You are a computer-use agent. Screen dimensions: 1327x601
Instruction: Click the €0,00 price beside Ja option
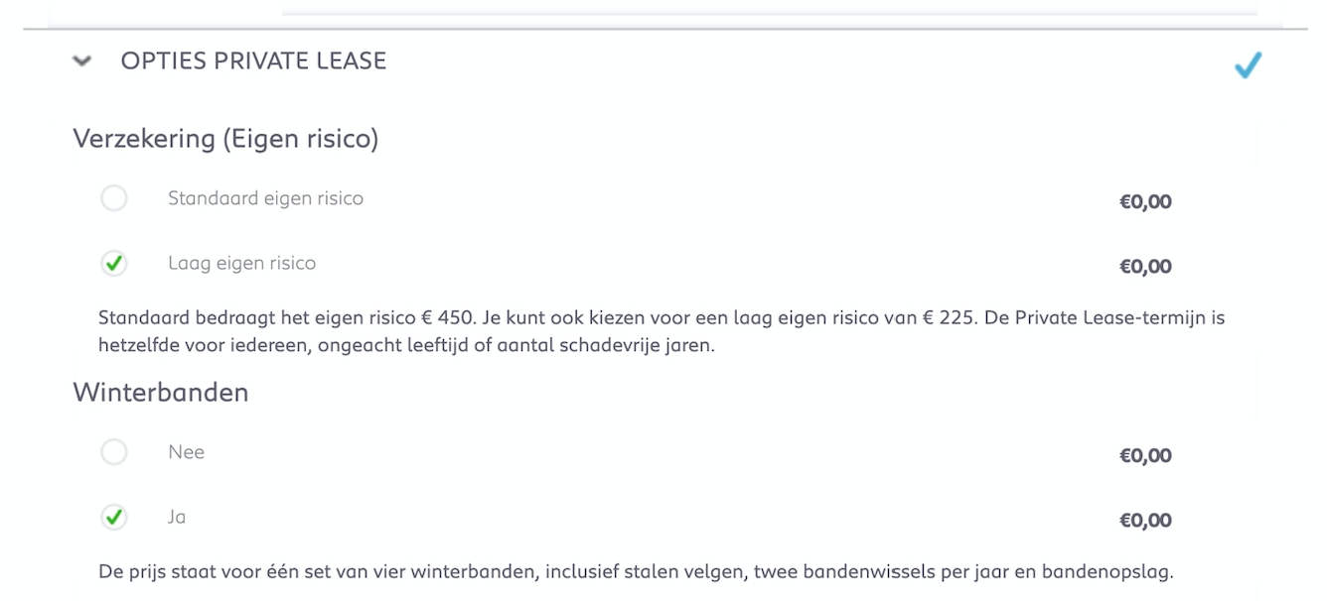click(x=1145, y=521)
